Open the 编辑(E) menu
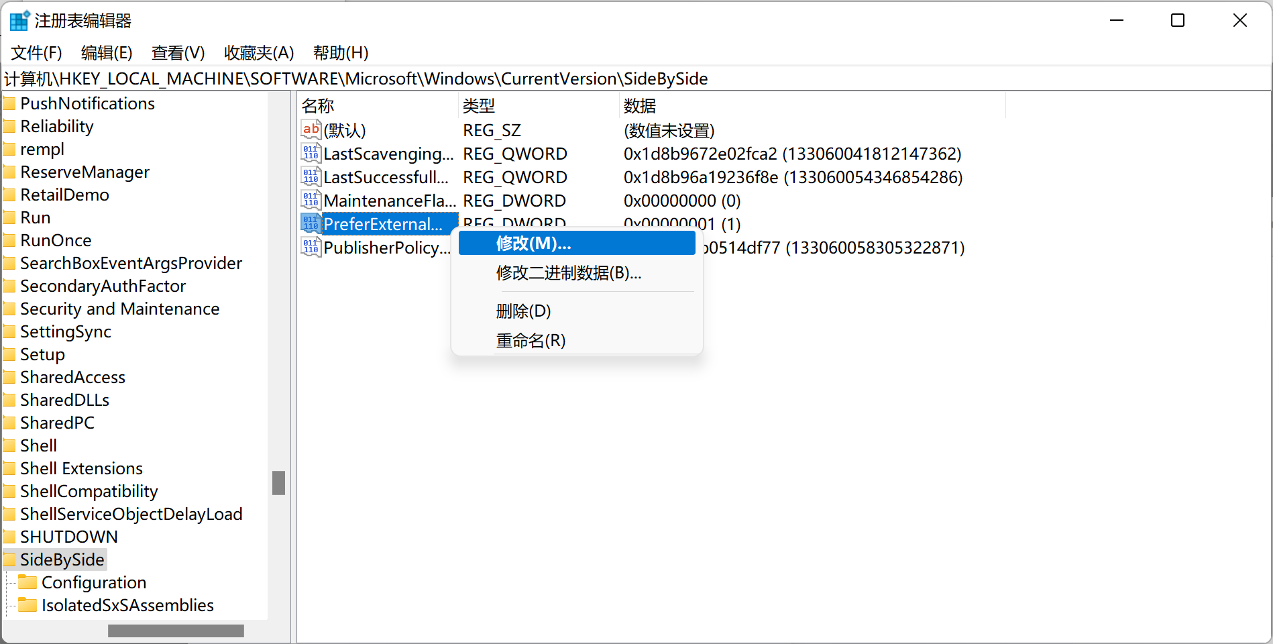The width and height of the screenshot is (1273, 644). [107, 52]
